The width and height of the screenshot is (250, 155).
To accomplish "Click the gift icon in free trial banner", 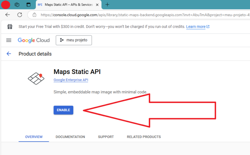I will (x=10, y=27).
